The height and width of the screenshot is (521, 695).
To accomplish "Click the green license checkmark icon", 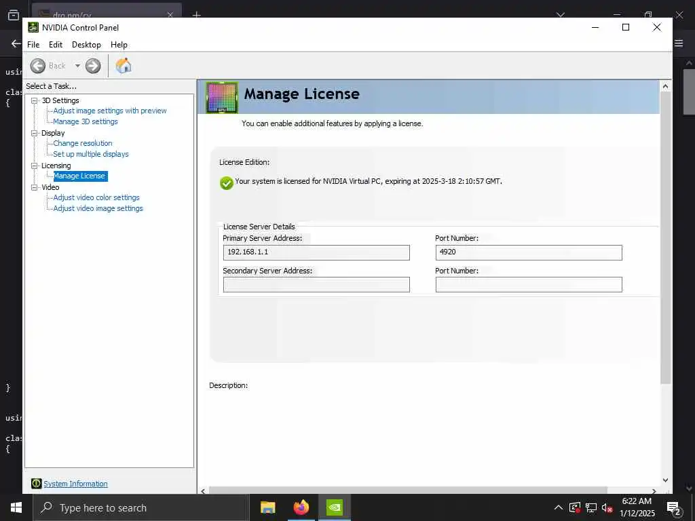I will [227, 183].
